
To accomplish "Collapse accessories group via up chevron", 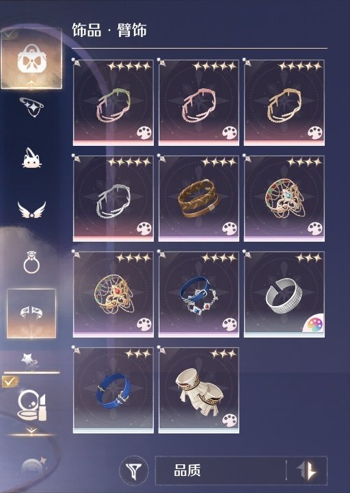I will coord(31,84).
